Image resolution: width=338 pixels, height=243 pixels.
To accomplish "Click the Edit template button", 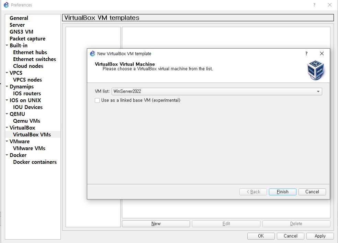I will (226, 224).
